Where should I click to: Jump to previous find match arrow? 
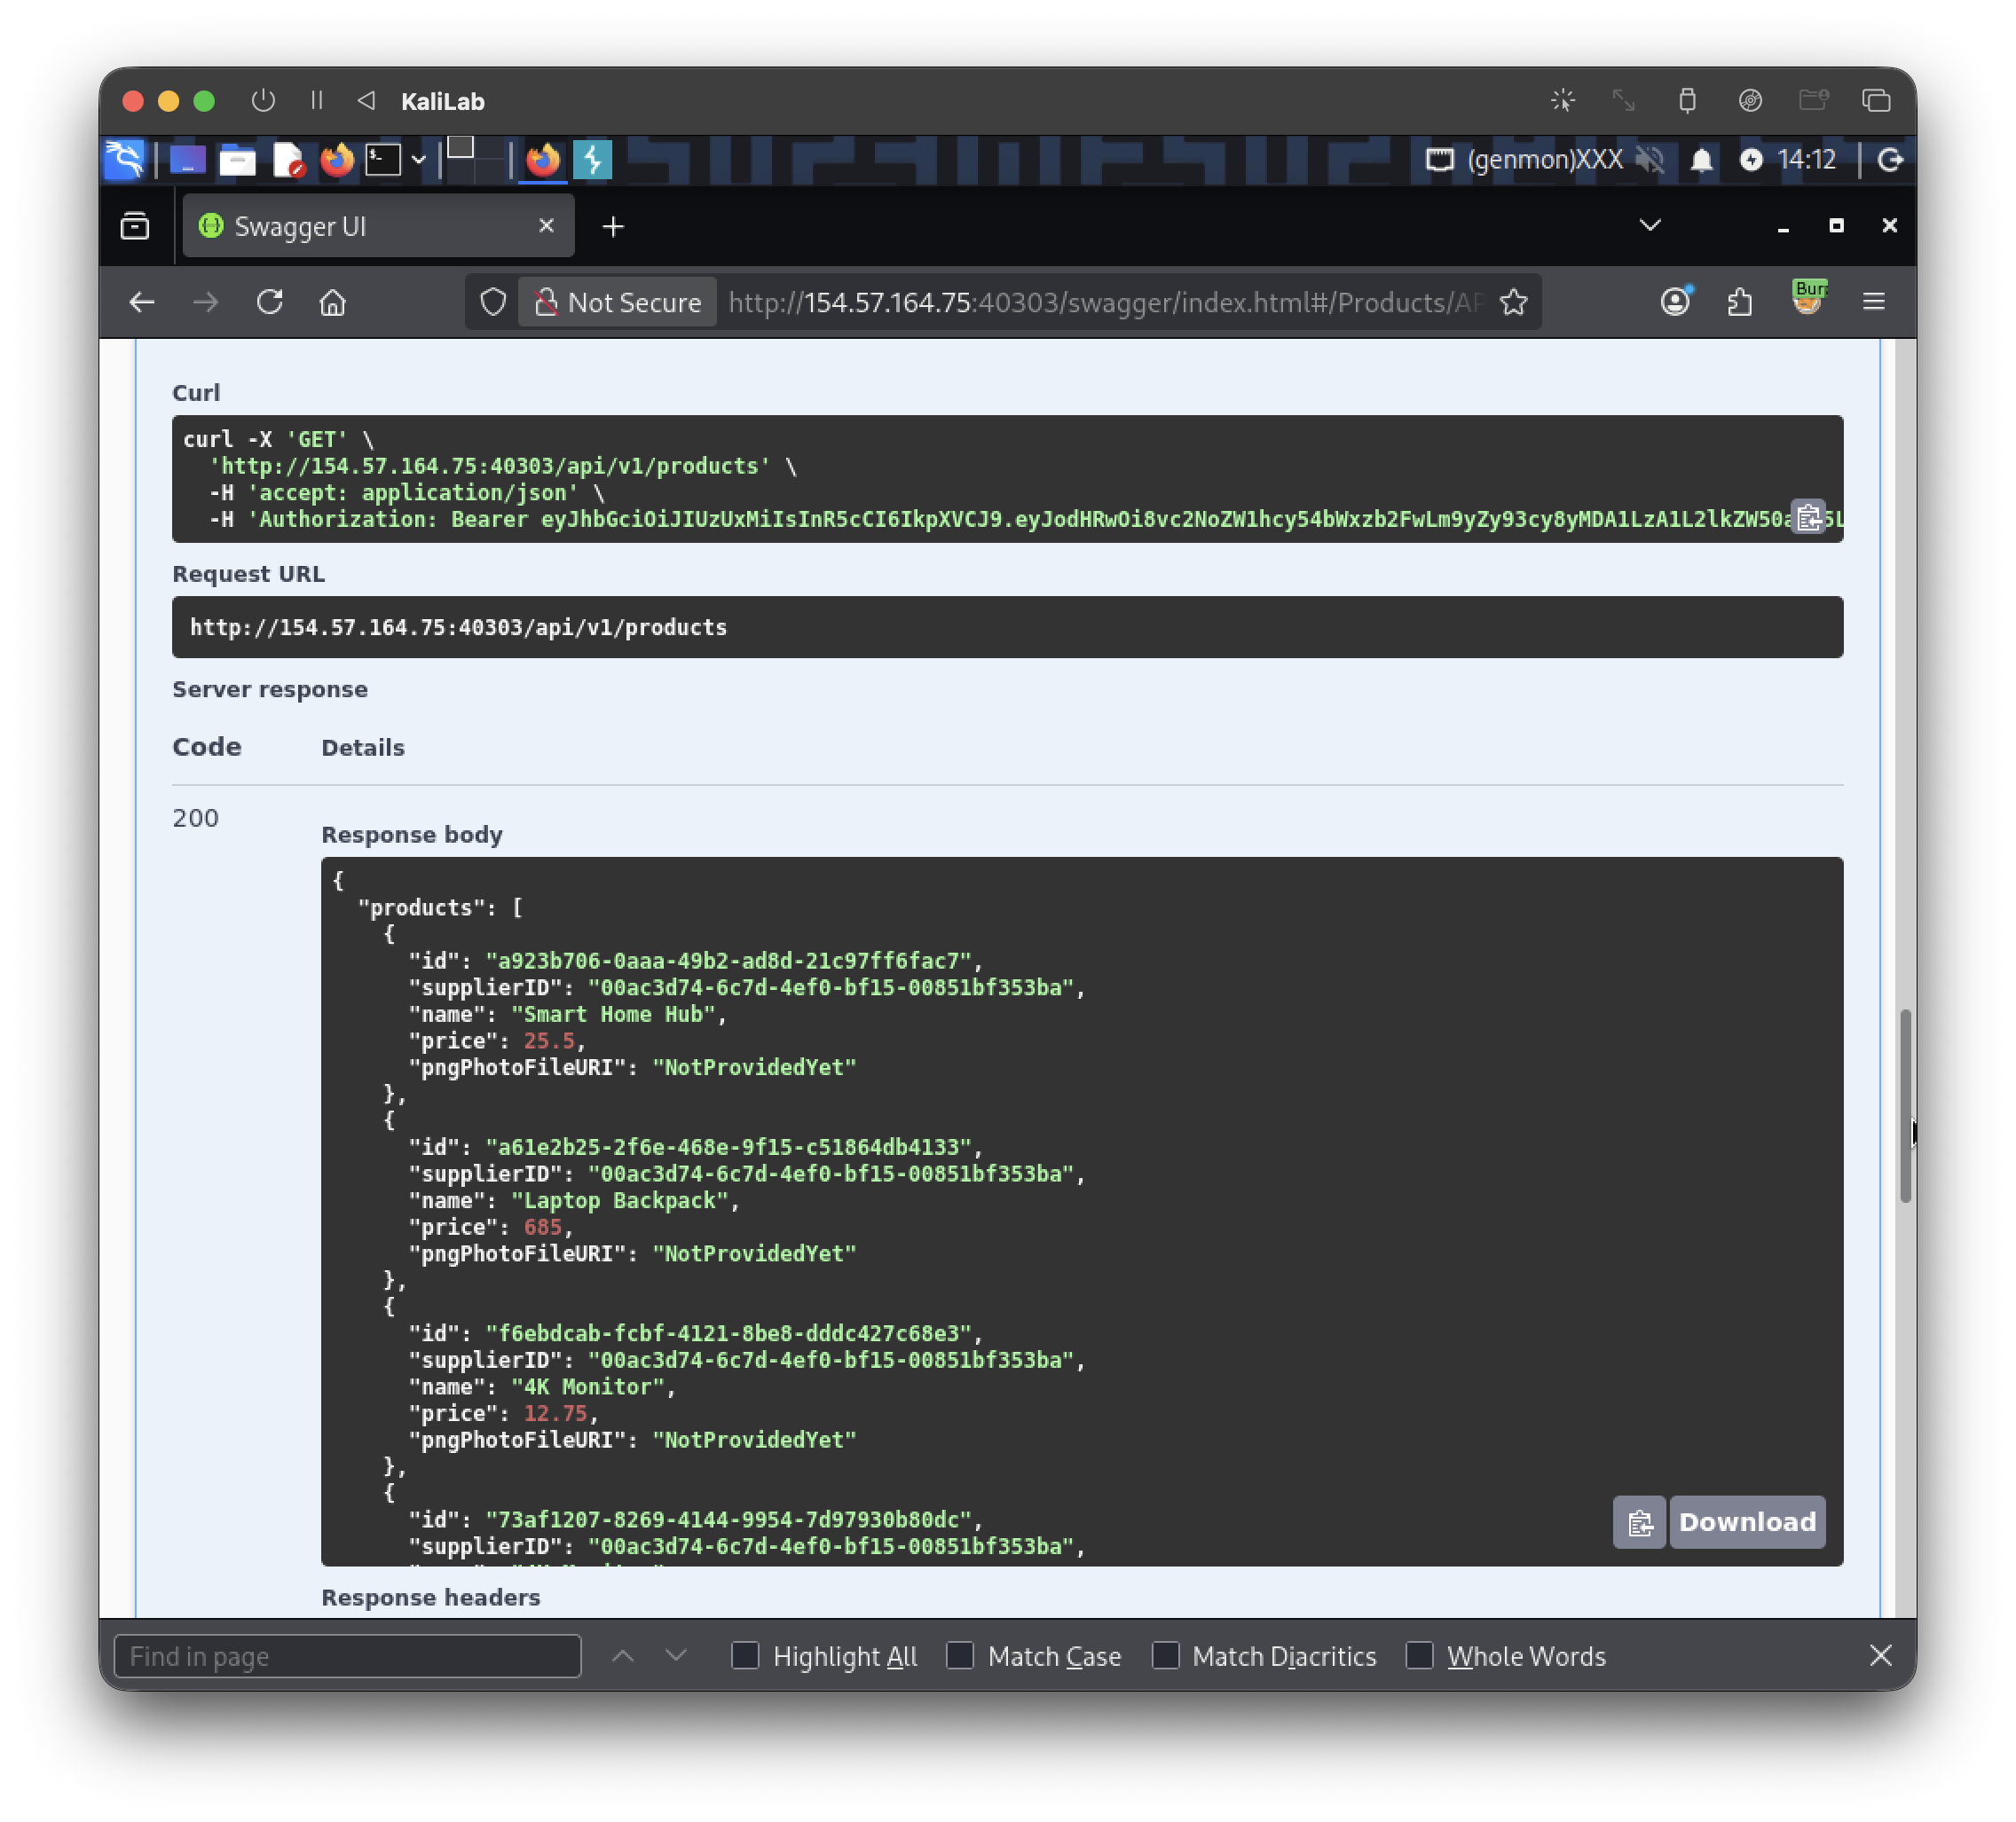[x=623, y=1656]
